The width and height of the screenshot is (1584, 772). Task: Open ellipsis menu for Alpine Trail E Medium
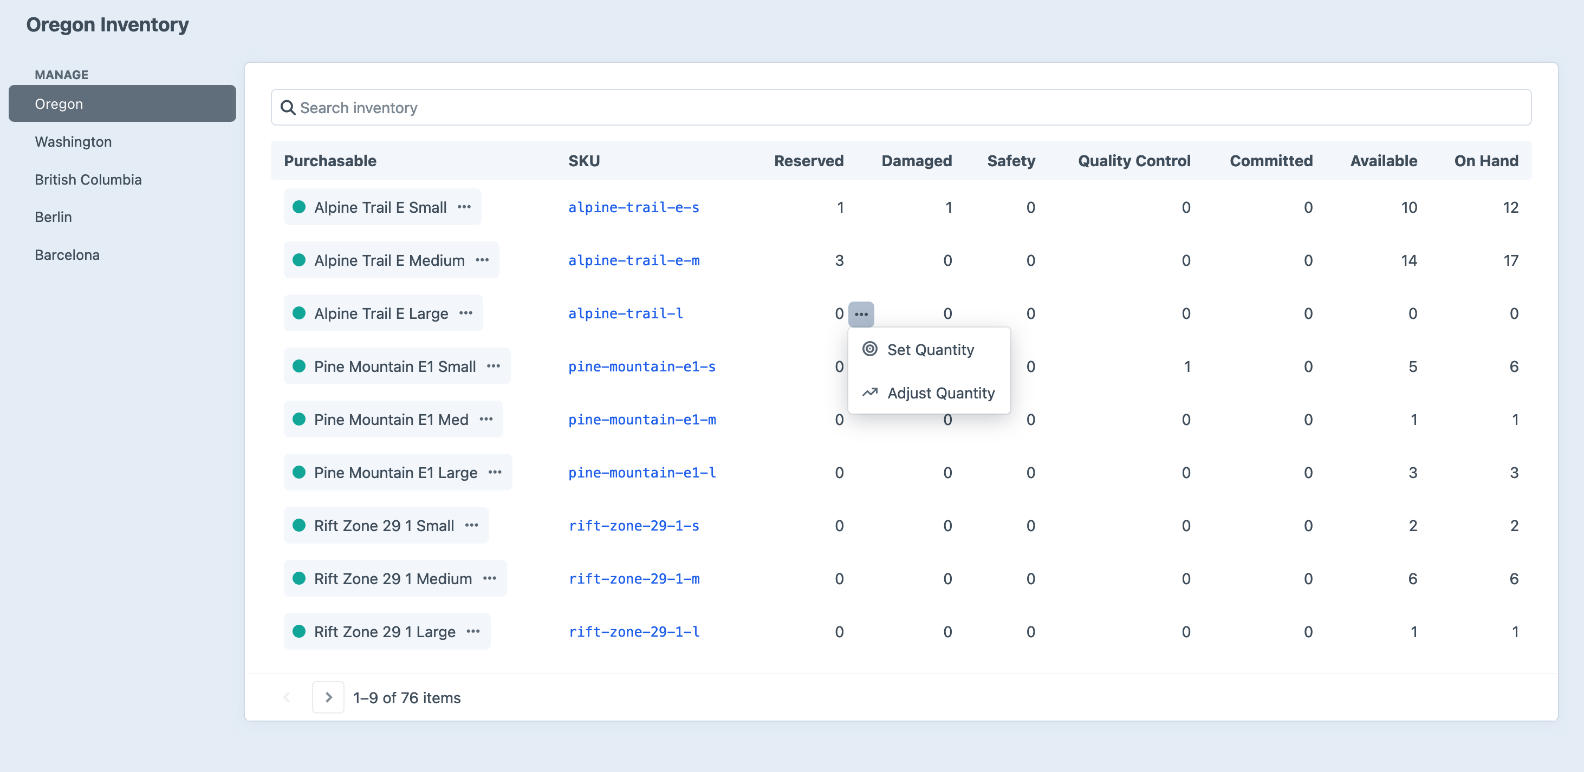coord(482,260)
